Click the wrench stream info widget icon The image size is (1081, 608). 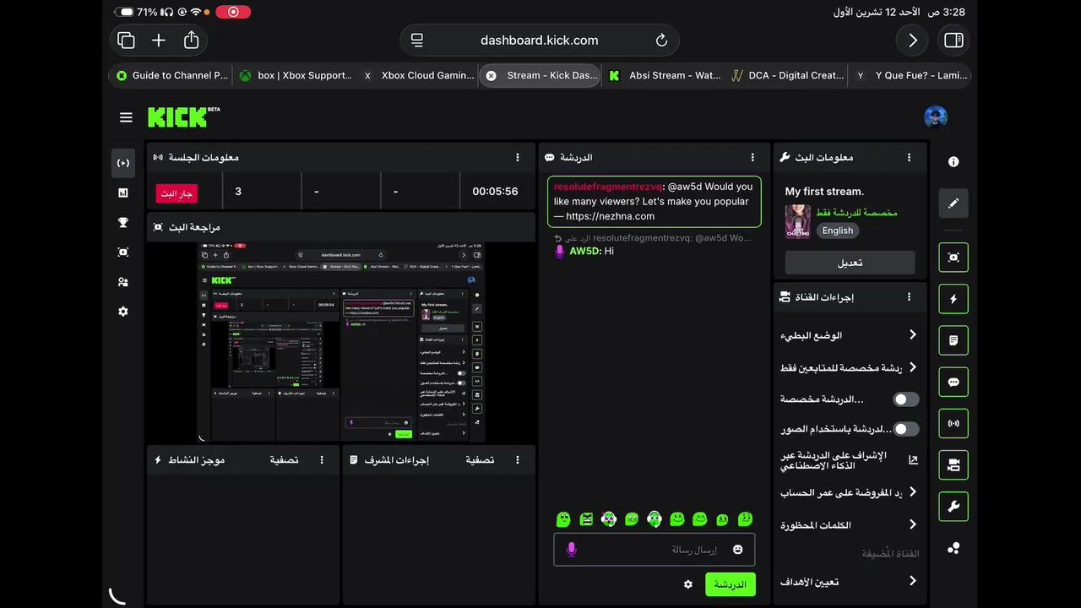953,507
